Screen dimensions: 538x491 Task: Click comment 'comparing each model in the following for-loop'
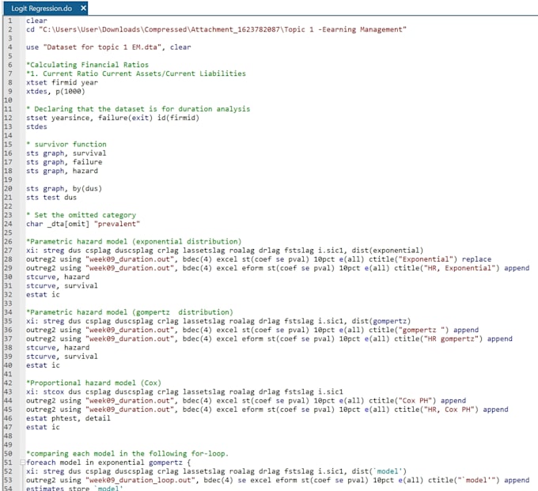point(127,454)
